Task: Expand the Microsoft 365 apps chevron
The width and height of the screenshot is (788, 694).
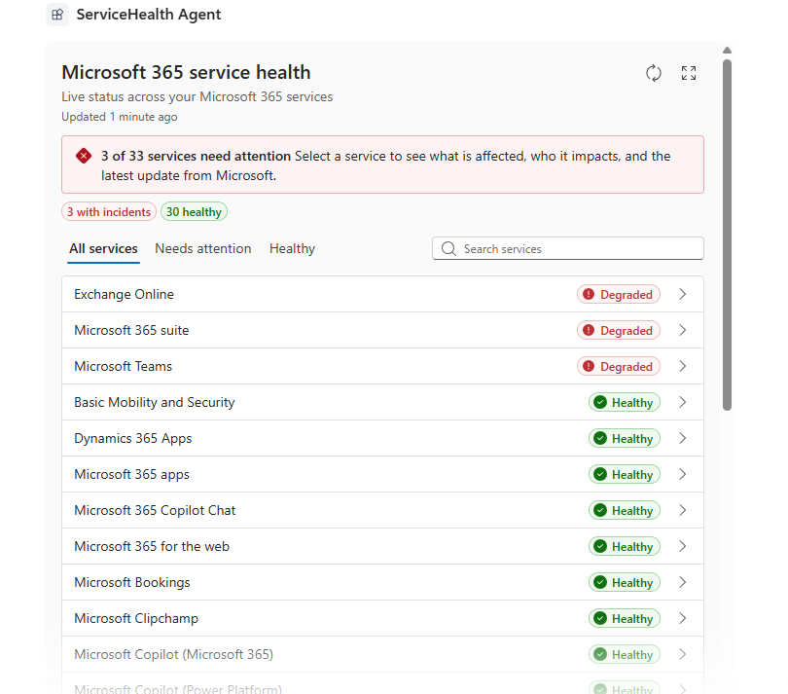Action: 683,474
